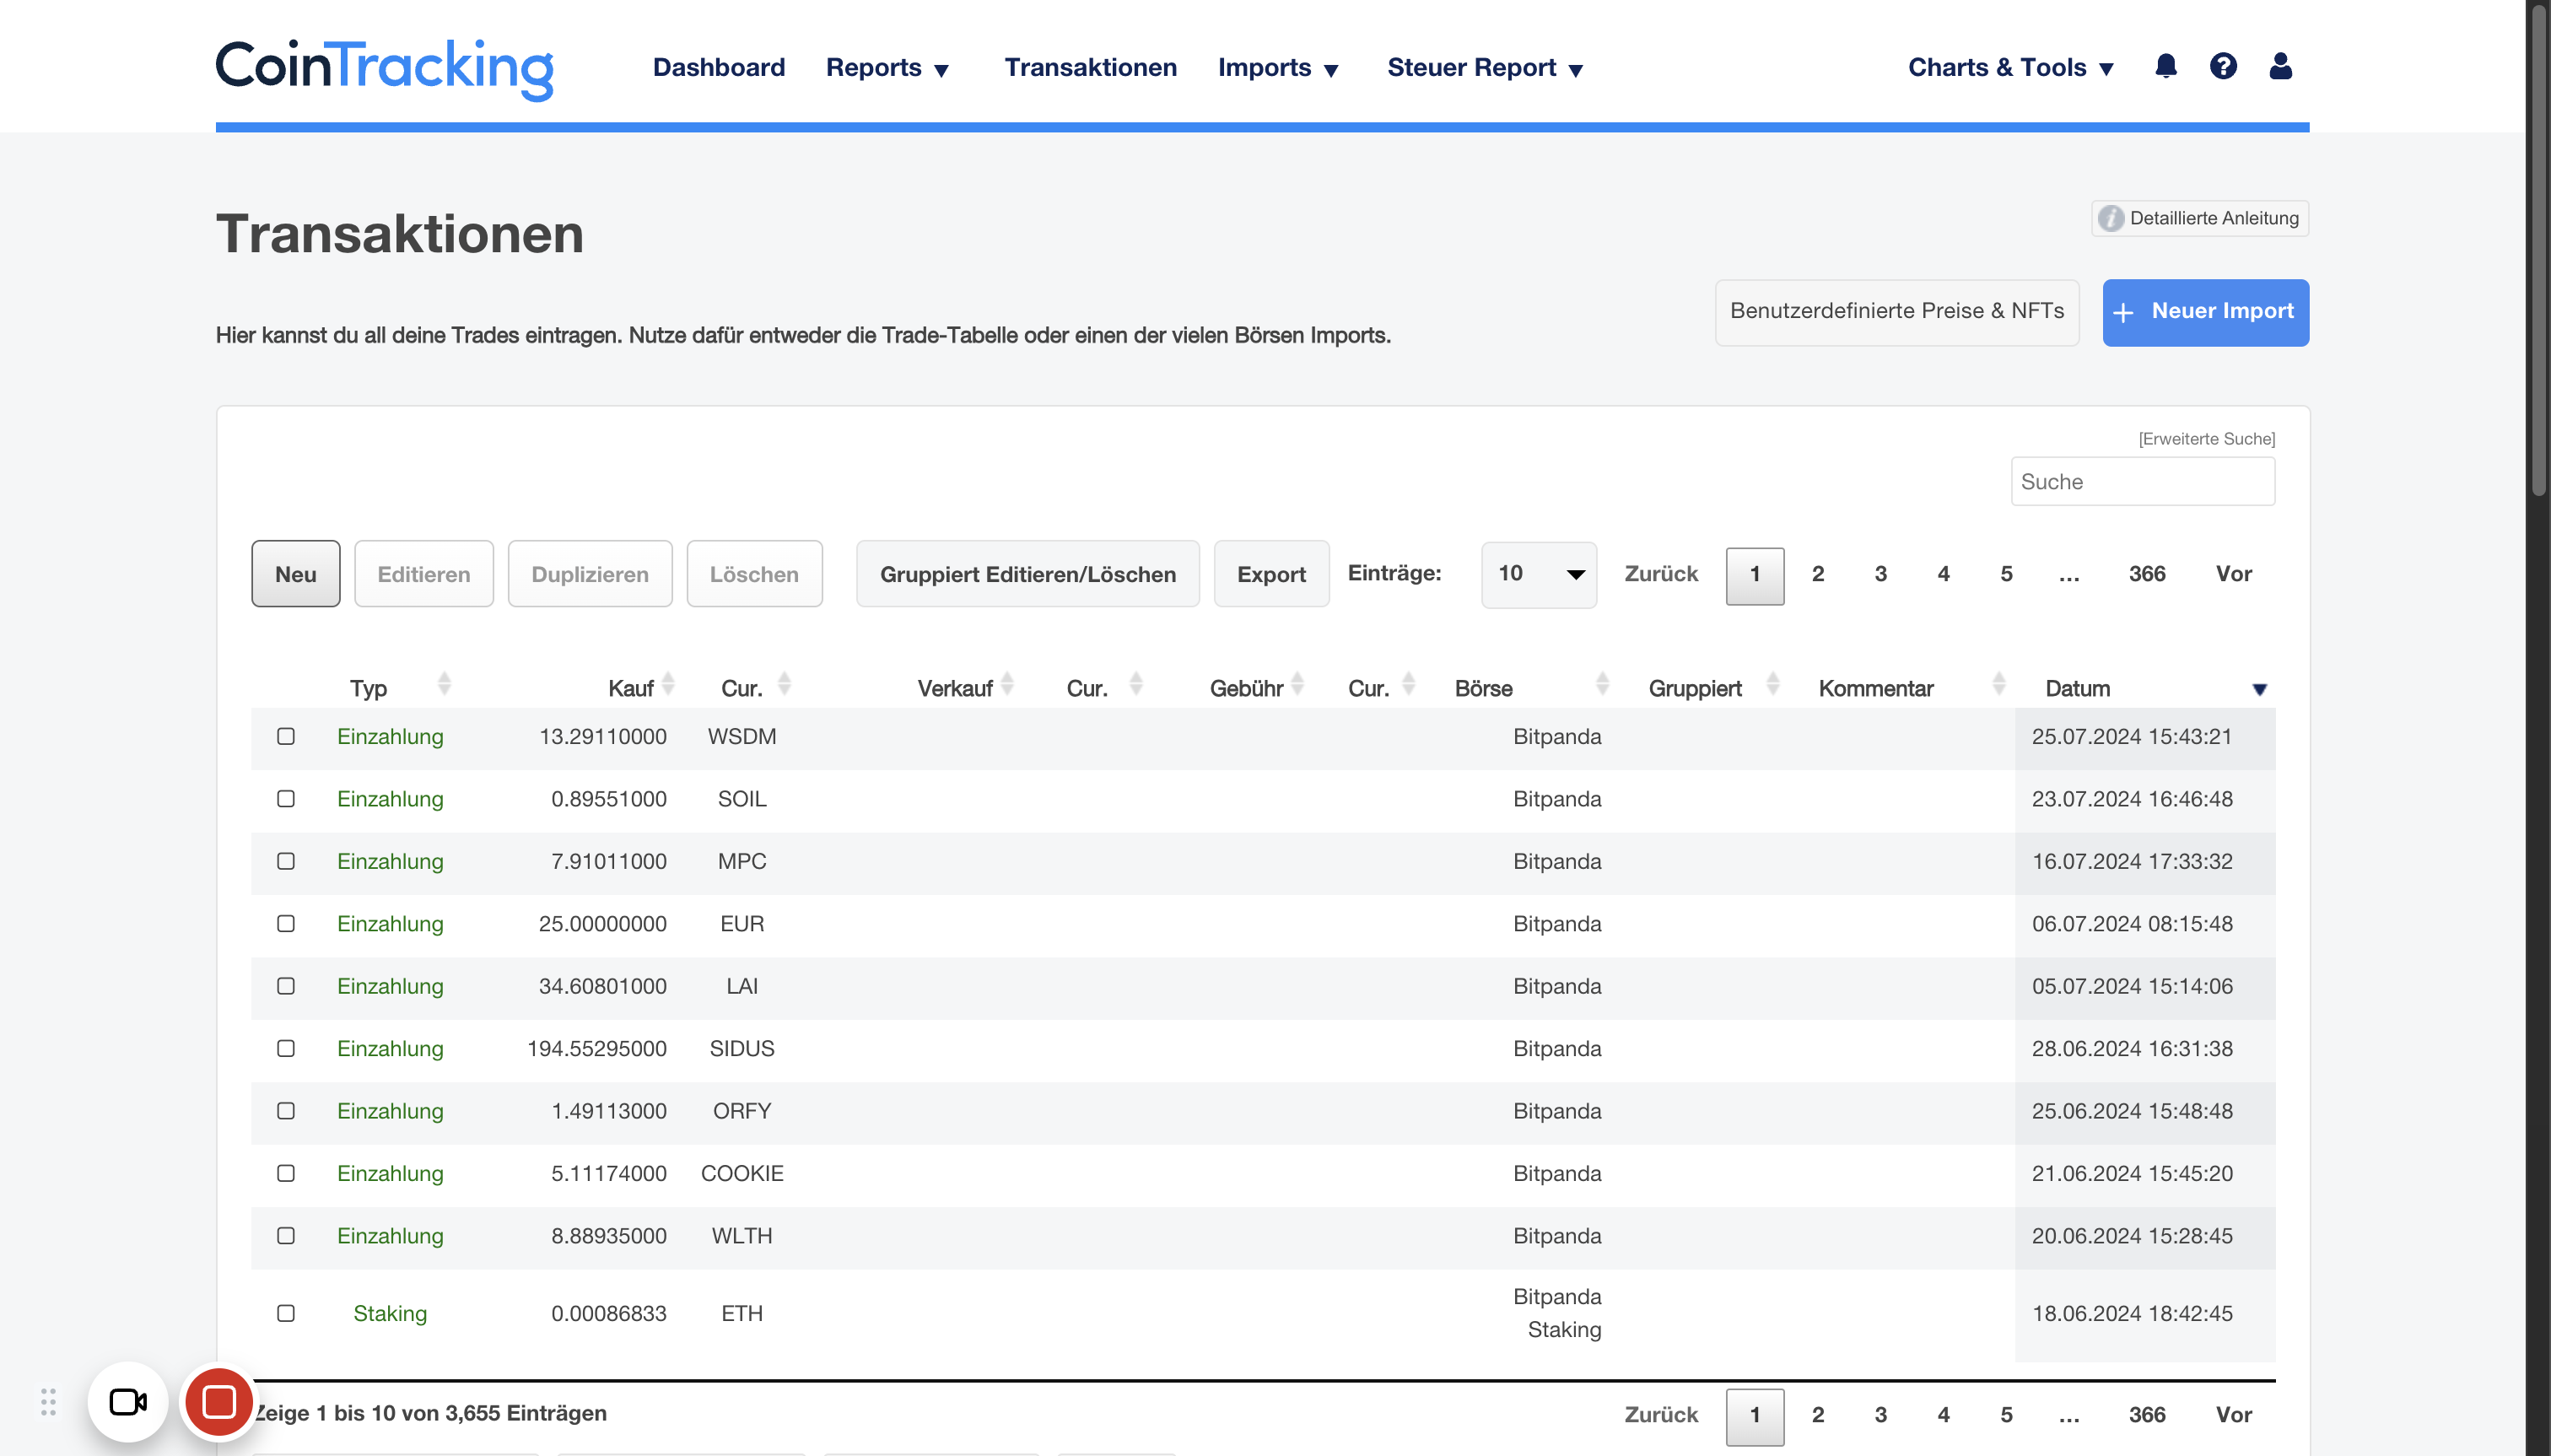Viewport: 2551px width, 1456px height.
Task: Open Benutzerdefinierte Preise & NFTs
Action: (x=1897, y=312)
